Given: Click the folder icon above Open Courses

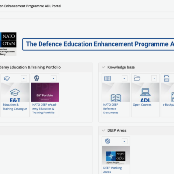Looking at the screenshot, I should coord(137,78).
